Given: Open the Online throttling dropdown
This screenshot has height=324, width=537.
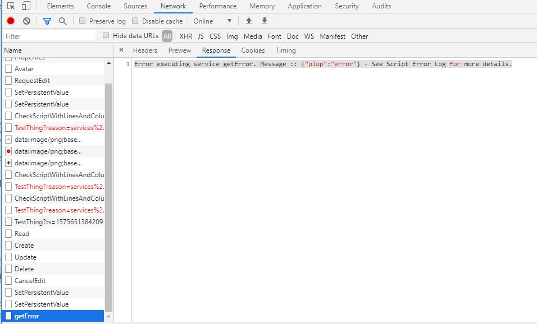Looking at the screenshot, I should click(x=212, y=21).
